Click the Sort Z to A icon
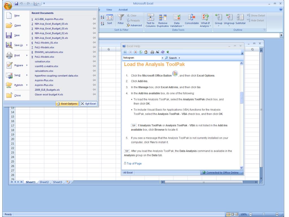This screenshot has width=289, height=217. [102, 24]
